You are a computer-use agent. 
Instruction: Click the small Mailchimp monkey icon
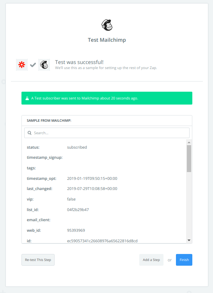(44, 65)
